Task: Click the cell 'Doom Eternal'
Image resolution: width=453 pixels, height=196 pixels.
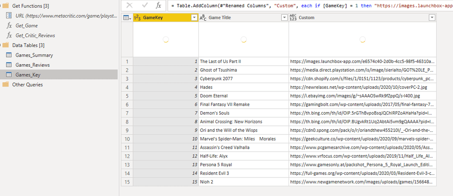Action: click(x=244, y=96)
